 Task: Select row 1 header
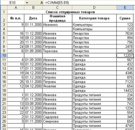4,12
